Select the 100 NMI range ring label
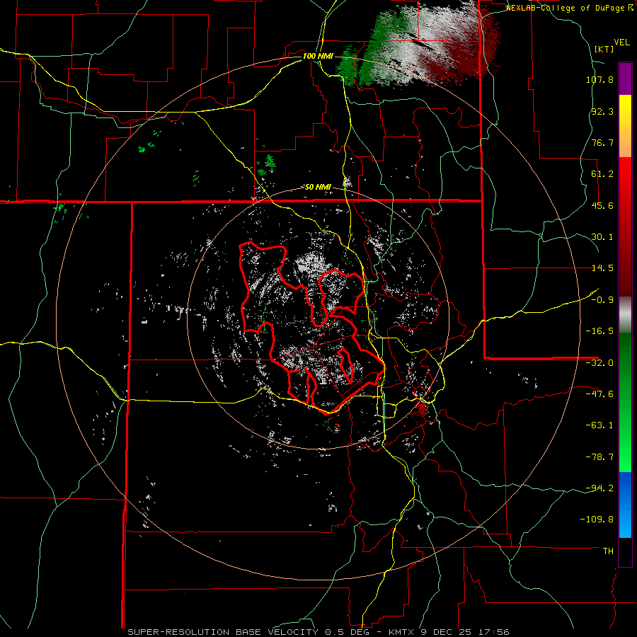 tap(318, 56)
